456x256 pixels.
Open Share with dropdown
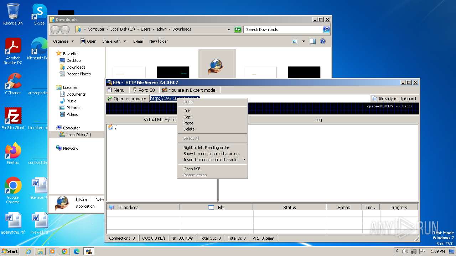[114, 41]
